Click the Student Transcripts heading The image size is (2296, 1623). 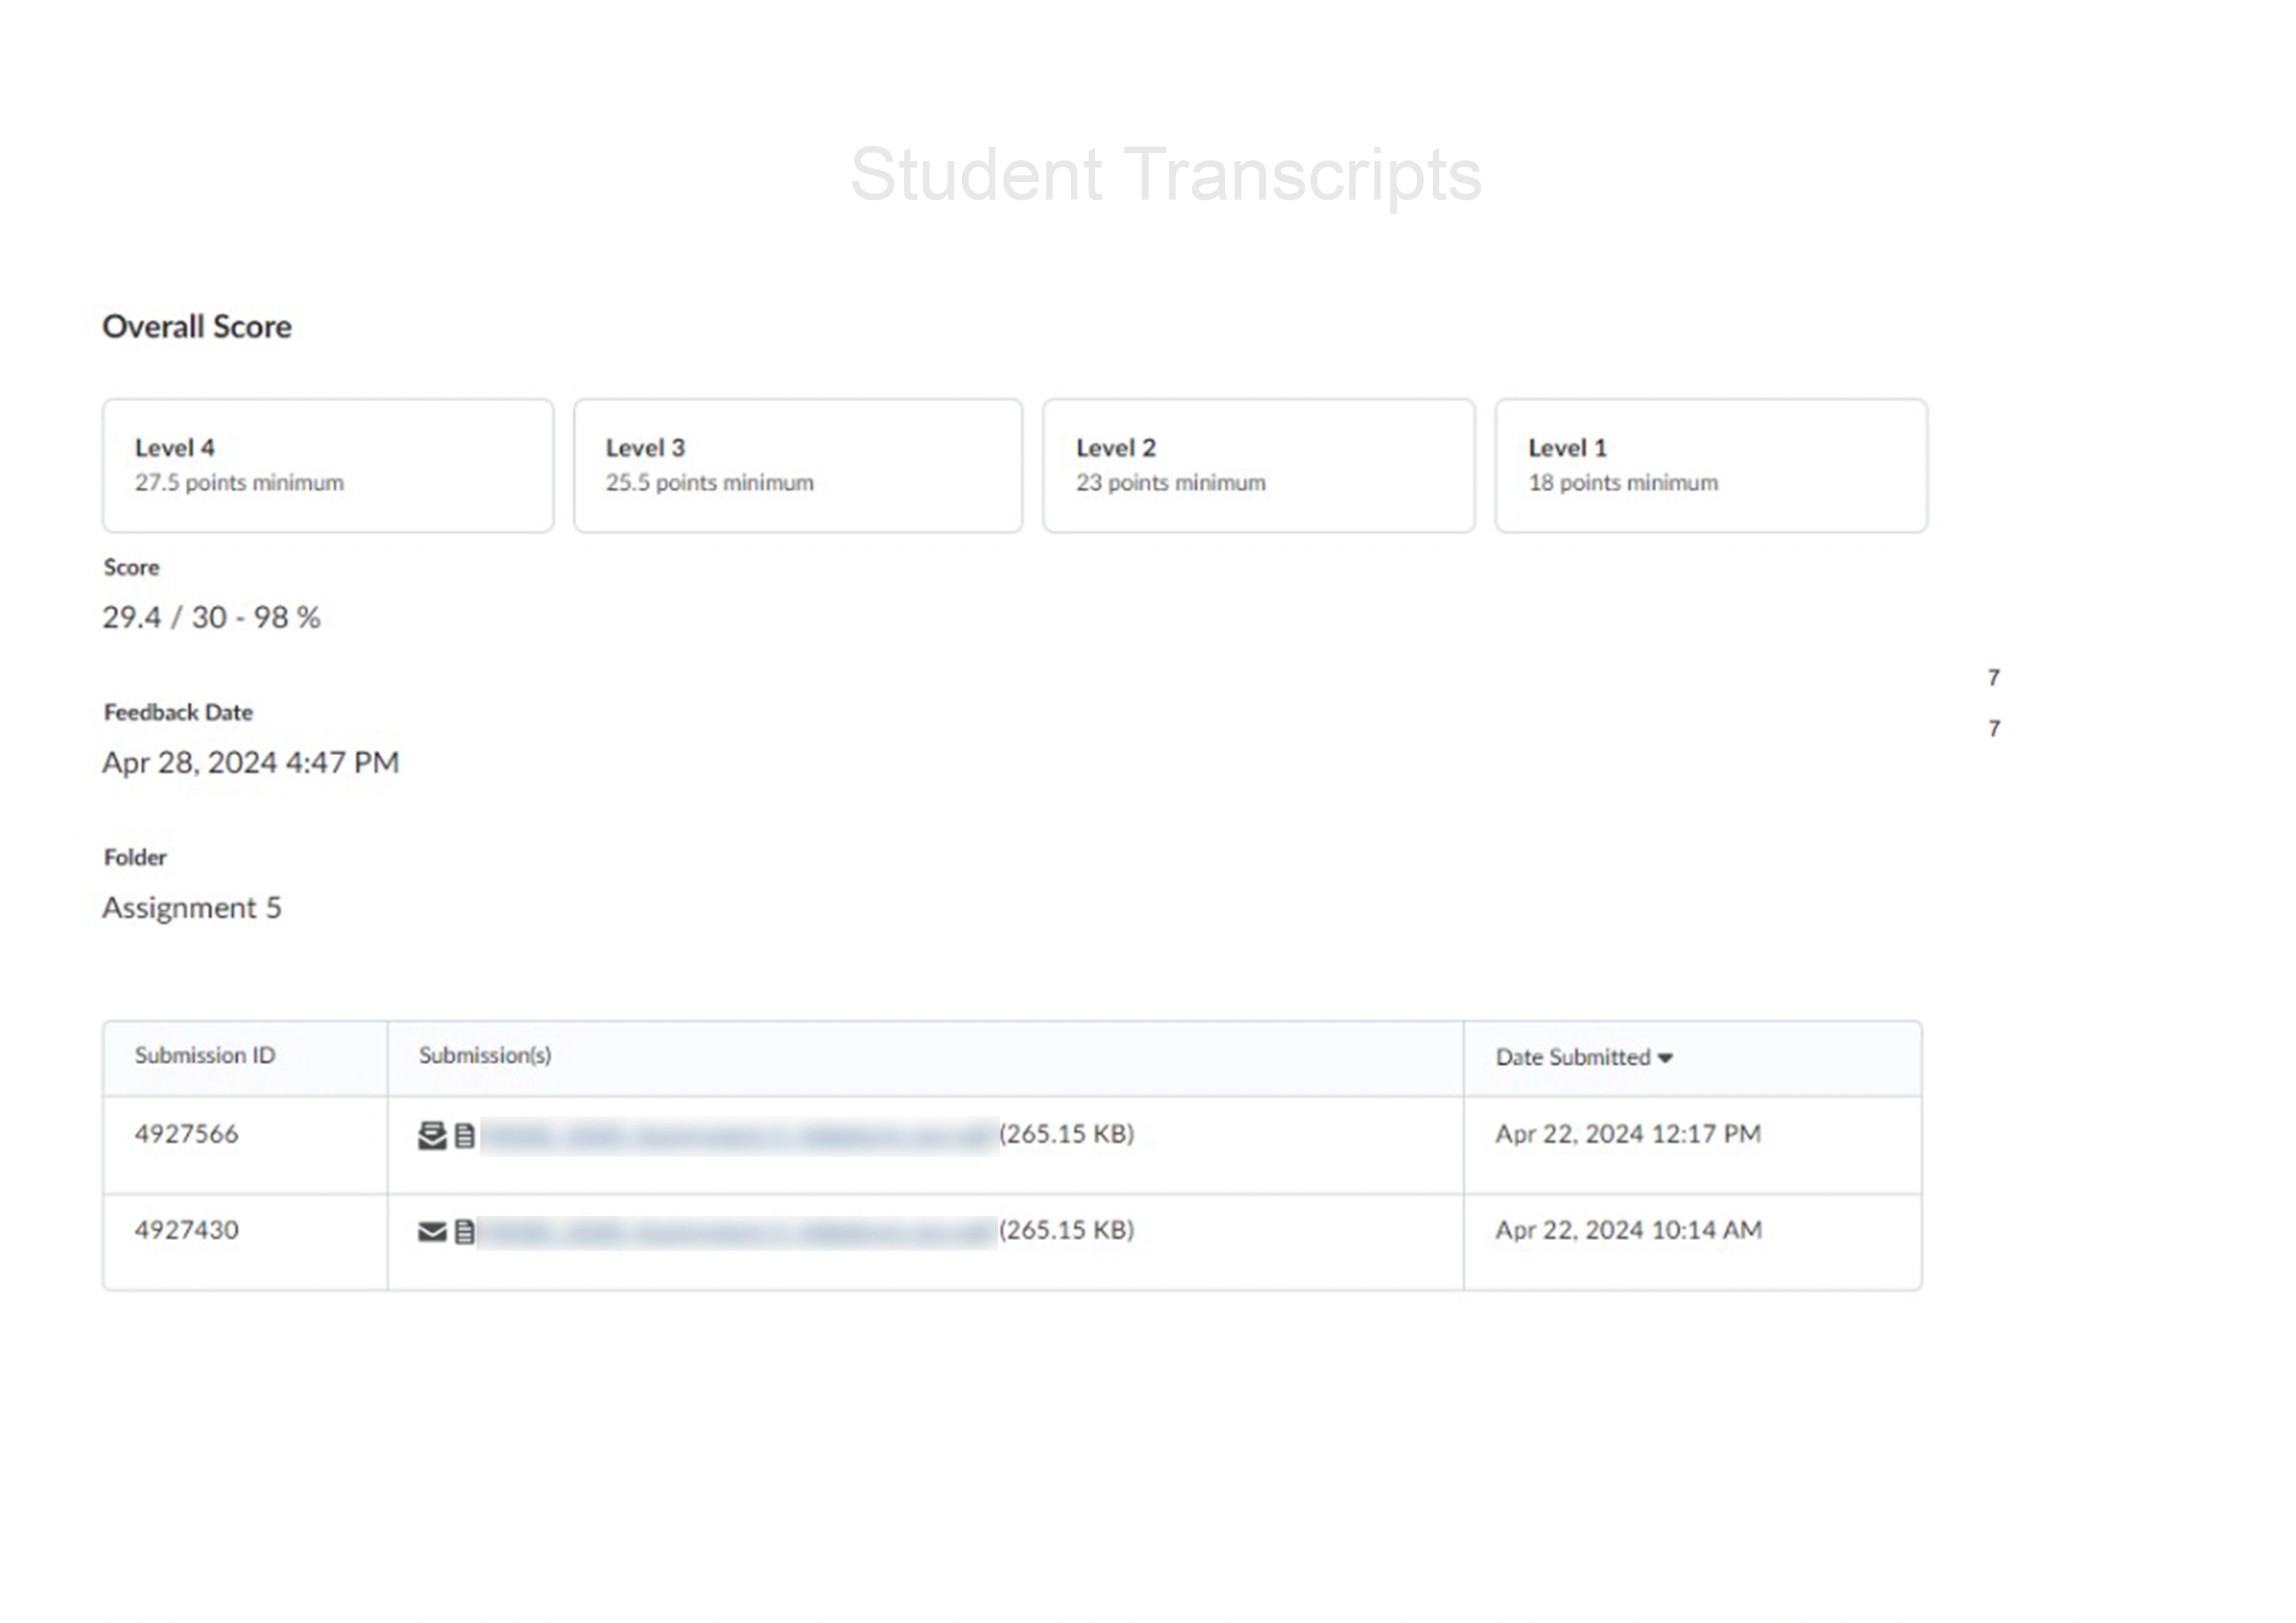1165,174
